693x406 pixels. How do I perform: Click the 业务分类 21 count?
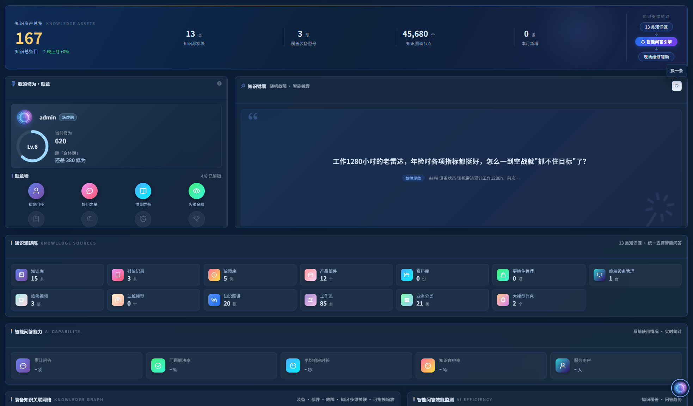pyautogui.click(x=419, y=303)
